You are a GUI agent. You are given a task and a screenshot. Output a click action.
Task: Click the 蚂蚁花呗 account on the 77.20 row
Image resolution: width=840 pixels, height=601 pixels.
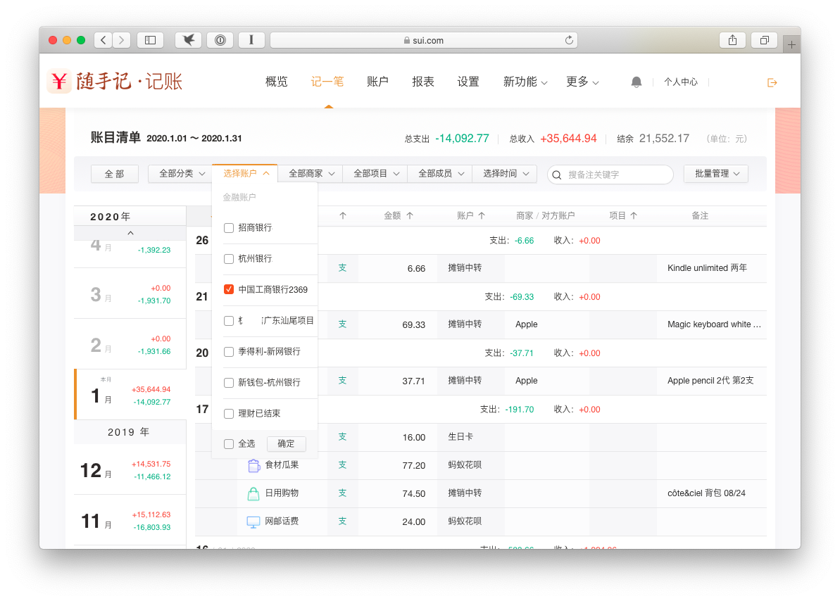(465, 465)
